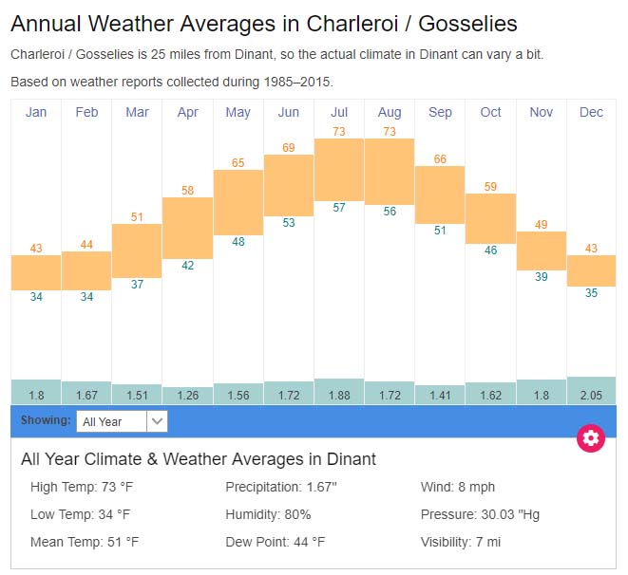Choose the Dec month header
The width and height of the screenshot is (628, 575).
click(591, 112)
